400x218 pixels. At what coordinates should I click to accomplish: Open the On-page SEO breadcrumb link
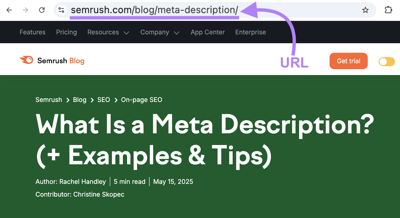(x=141, y=100)
